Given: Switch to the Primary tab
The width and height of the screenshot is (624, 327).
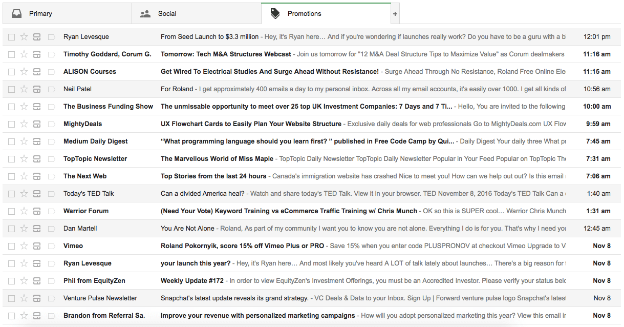Looking at the screenshot, I should 67,14.
